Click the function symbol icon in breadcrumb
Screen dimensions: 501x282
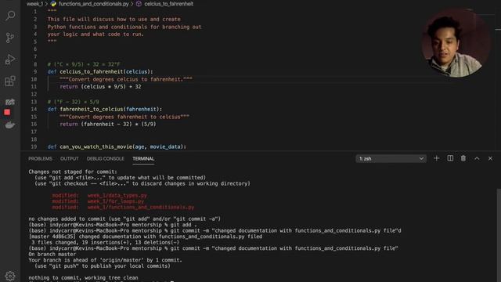click(139, 4)
